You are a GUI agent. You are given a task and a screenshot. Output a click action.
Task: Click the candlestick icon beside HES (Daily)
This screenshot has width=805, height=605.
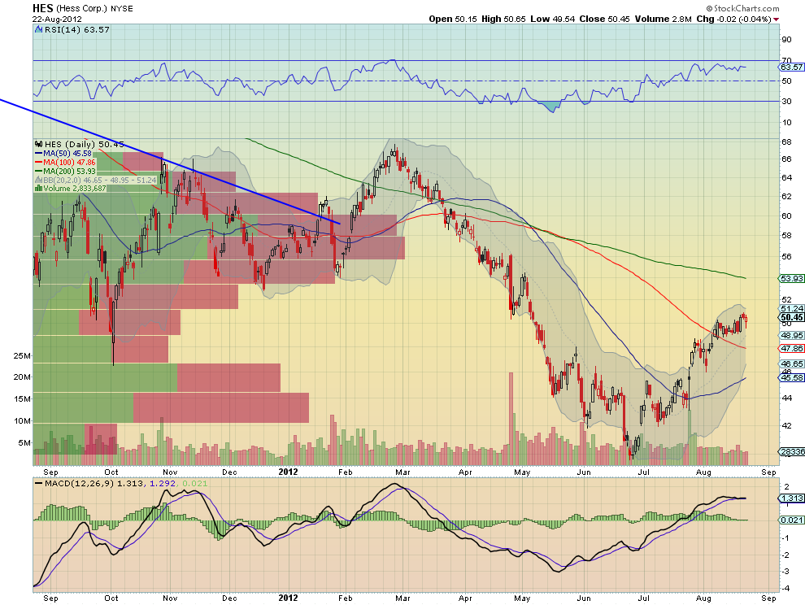pyautogui.click(x=38, y=144)
